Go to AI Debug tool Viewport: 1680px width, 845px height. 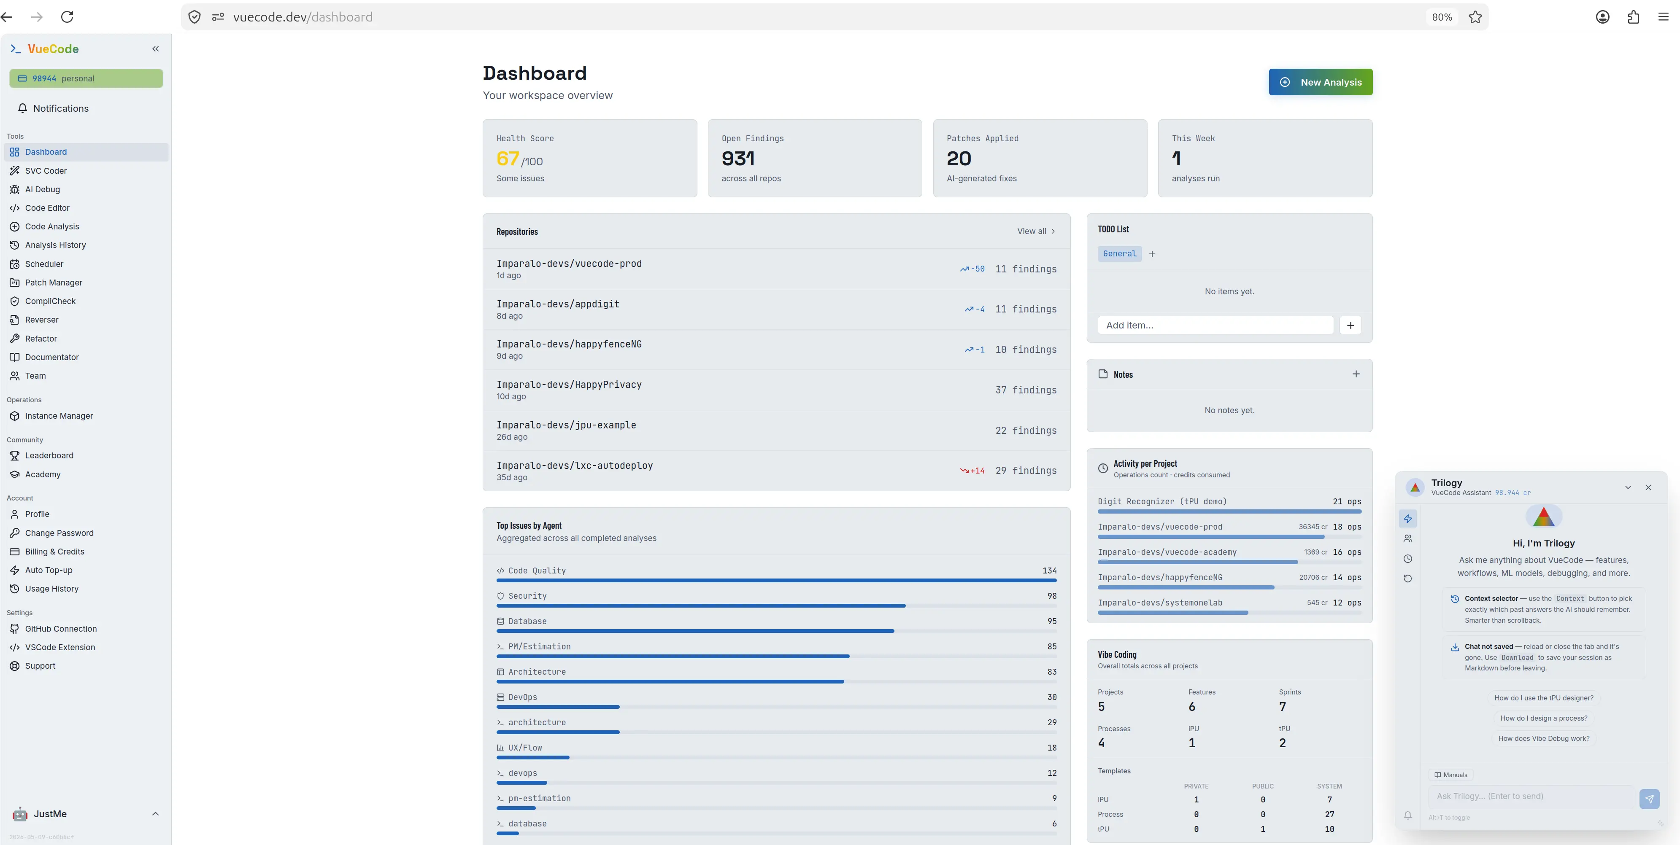coord(86,189)
